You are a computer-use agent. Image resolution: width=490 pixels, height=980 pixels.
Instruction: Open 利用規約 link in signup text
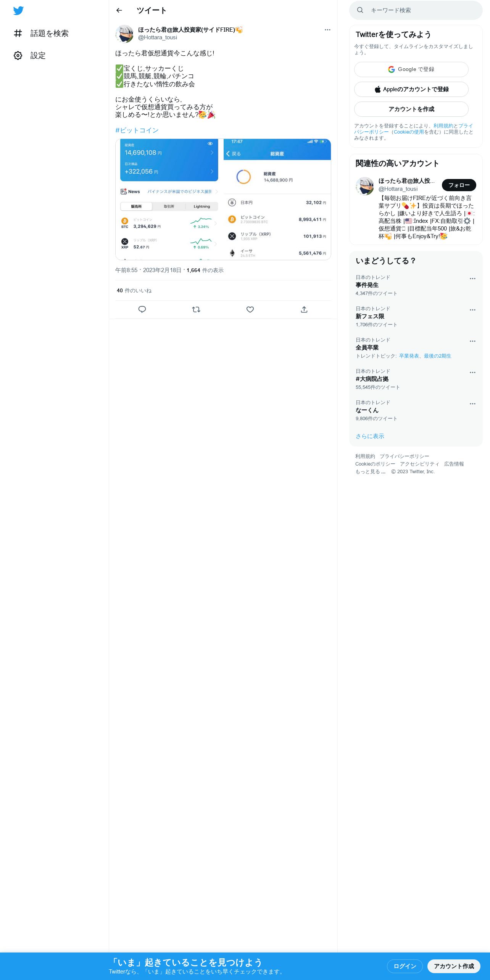(x=443, y=126)
